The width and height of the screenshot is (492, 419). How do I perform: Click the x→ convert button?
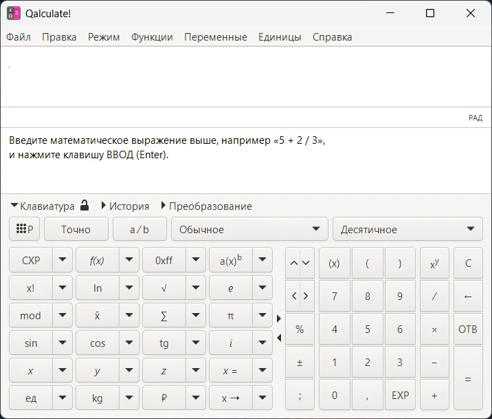231,398
